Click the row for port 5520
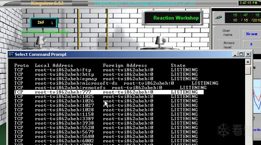Viewport: 261px width, 145px height. pos(106,128)
